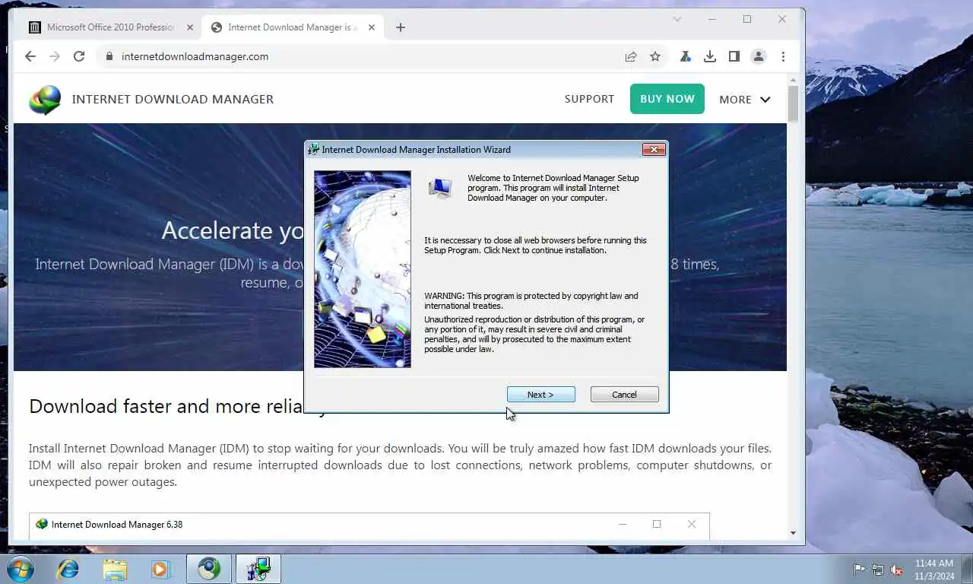
Task: Close the Microsoft Office 2010 tab
Action: (190, 27)
